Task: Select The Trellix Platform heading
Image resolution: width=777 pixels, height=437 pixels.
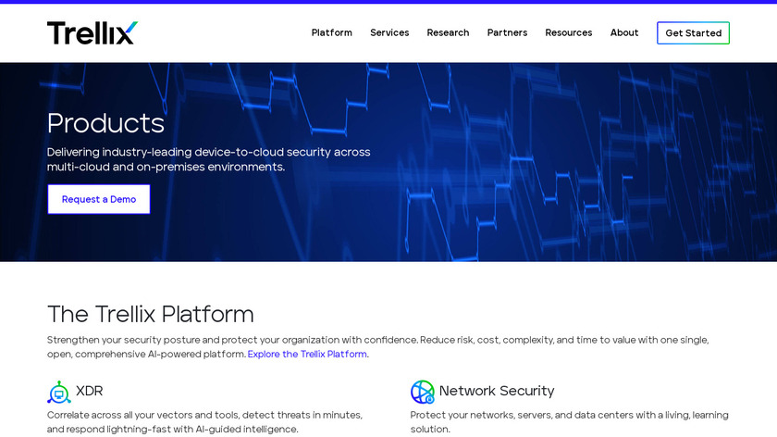Action: point(150,315)
